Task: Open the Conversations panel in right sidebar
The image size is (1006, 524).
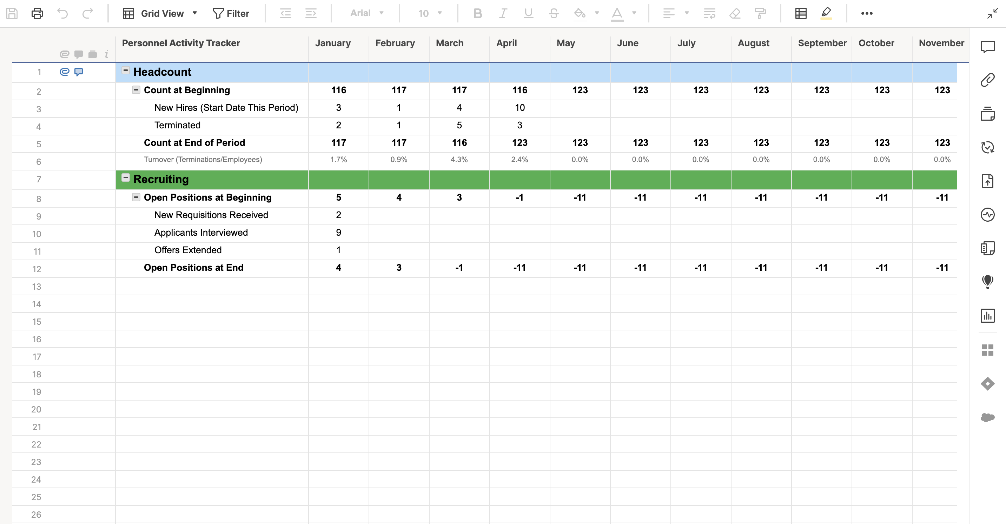Action: click(987, 47)
